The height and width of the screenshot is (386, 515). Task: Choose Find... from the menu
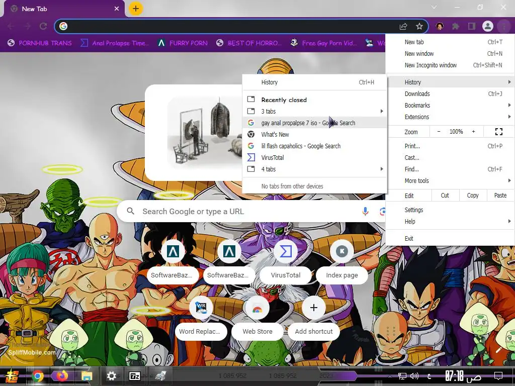point(450,169)
